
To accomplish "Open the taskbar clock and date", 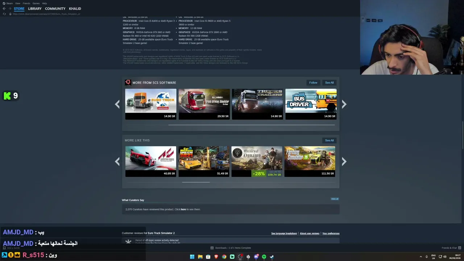I will click(x=455, y=257).
